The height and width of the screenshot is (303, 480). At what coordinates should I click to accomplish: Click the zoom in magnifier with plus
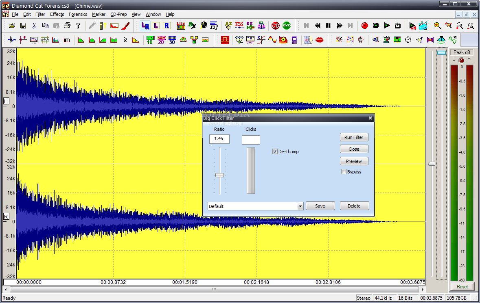tap(437, 26)
